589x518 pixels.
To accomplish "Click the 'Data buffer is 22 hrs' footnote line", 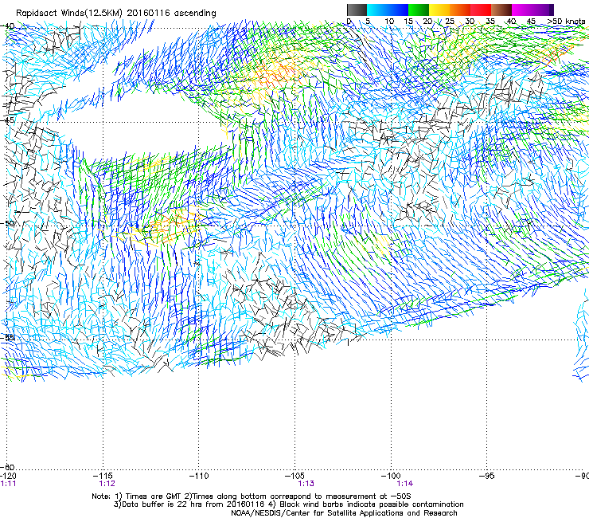I will point(288,504).
